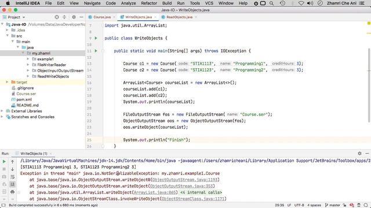Select README.md in project tree
Image resolution: width=371 pixels, height=208 pixels.
pos(27,105)
